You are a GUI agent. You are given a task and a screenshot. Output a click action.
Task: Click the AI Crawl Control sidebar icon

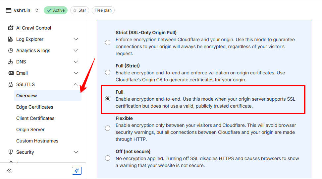pos(11,28)
